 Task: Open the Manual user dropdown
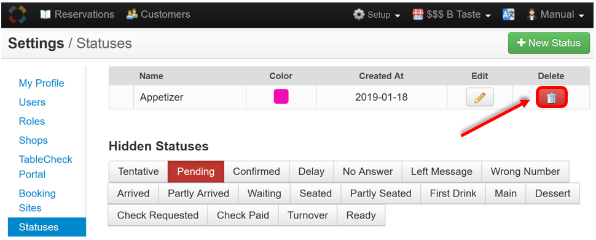click(x=556, y=15)
